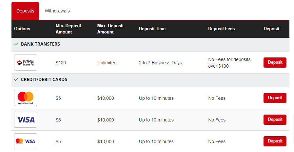294x152 pixels.
Task: Click the 'No Fees for deposits over $100' text
Action: (x=229, y=63)
